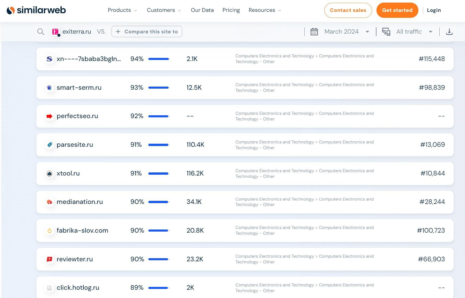465x298 pixels.
Task: Open the xn----7sbaba3bgln... site link
Action: click(89, 59)
